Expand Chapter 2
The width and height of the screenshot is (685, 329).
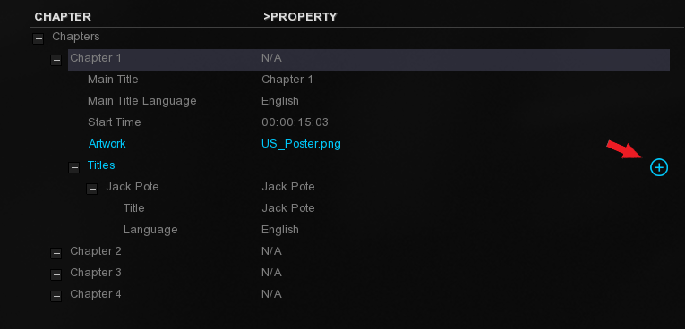pos(56,254)
